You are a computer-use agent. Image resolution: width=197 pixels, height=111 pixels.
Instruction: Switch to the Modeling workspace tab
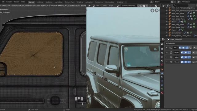[x=40, y=2]
